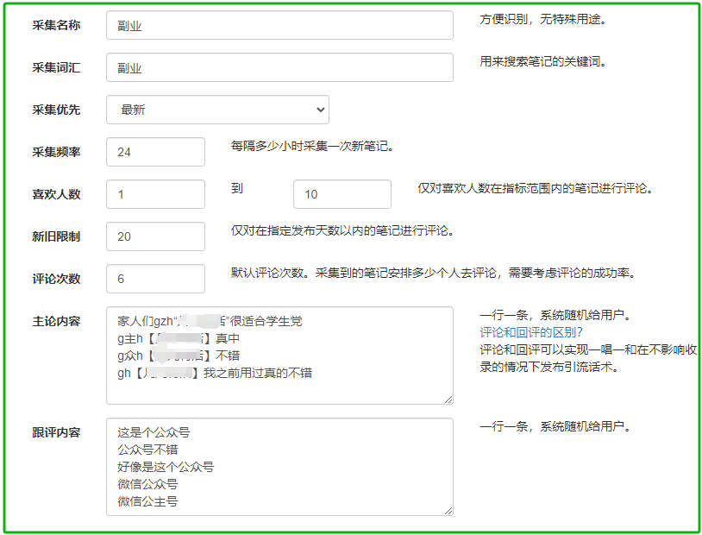Click the 到 text between like-count fields
This screenshot has height=535, width=702.
tap(237, 188)
